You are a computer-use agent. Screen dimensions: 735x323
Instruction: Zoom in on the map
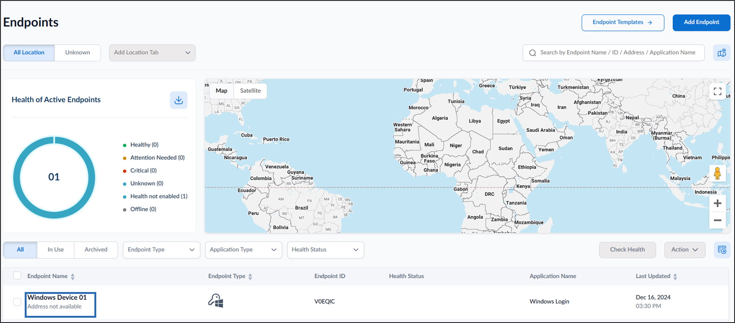tap(717, 203)
